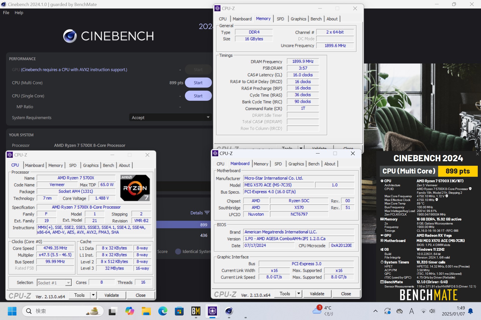The image size is (481, 320).
Task: Open Task View from the taskbar
Action: click(113, 311)
